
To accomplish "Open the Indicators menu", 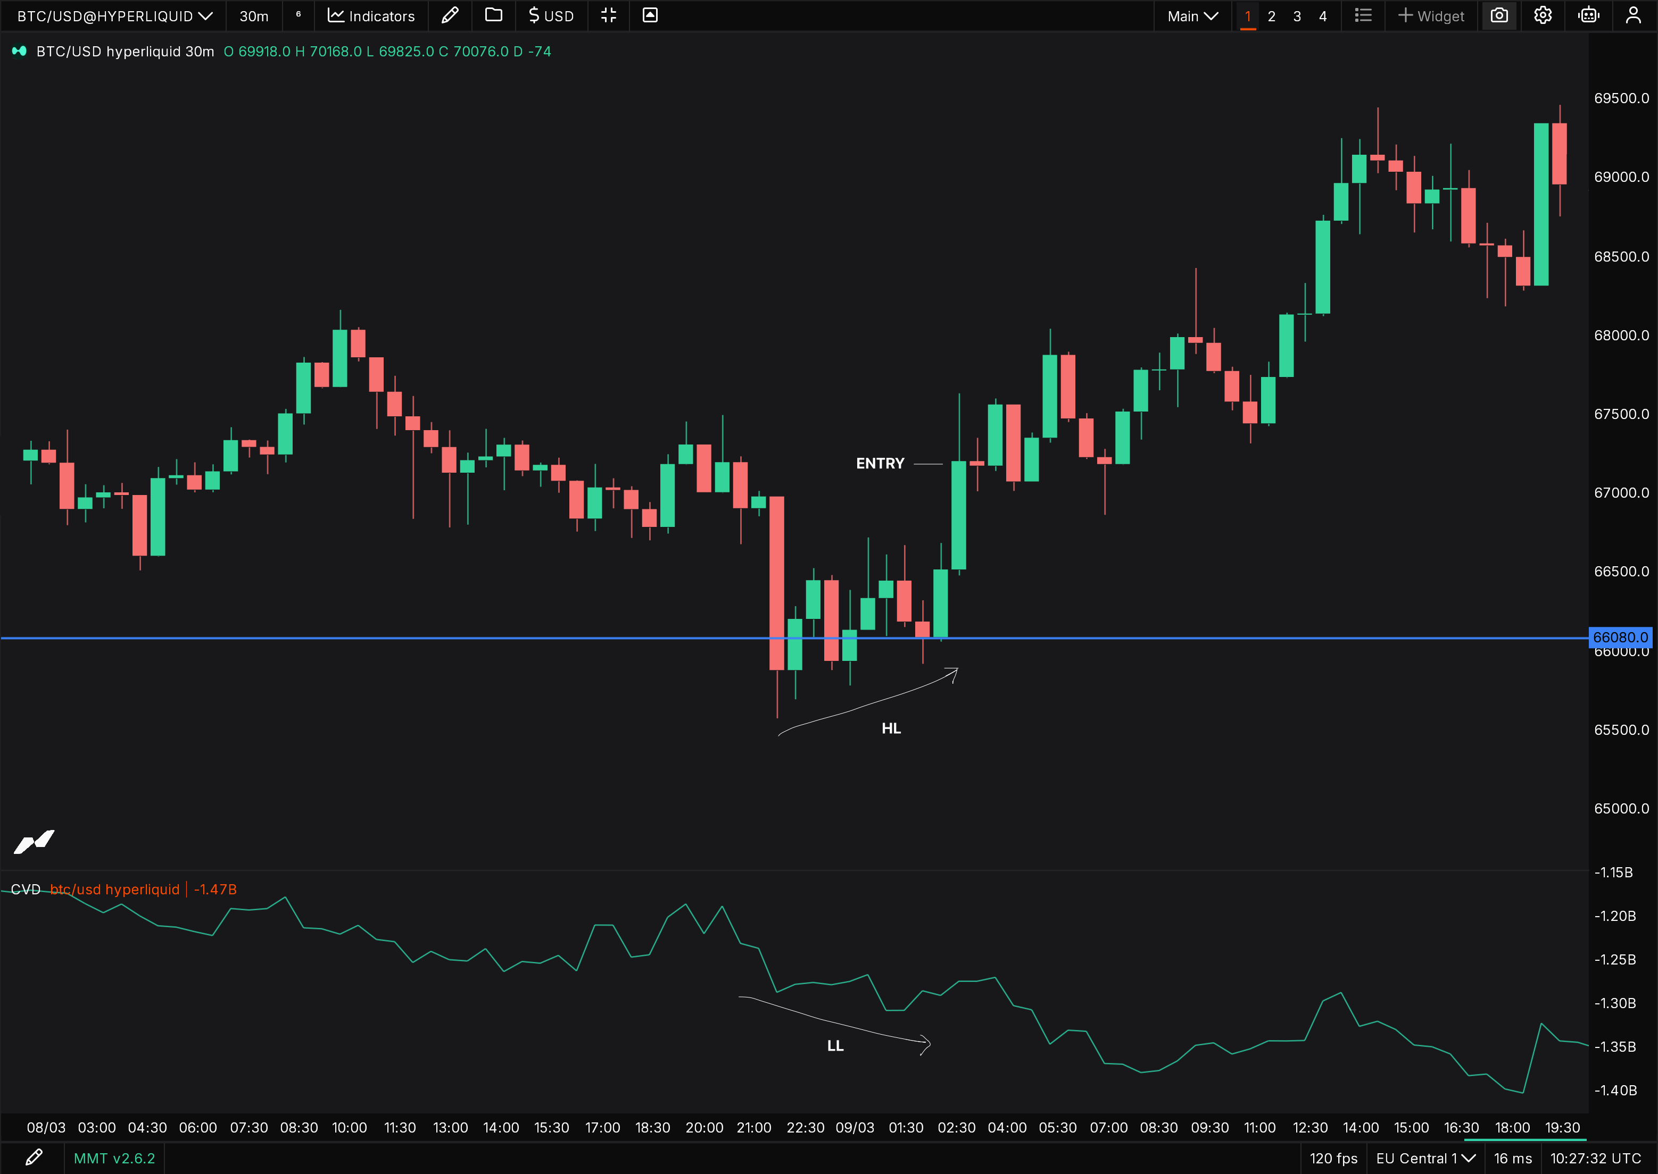I will pyautogui.click(x=371, y=15).
